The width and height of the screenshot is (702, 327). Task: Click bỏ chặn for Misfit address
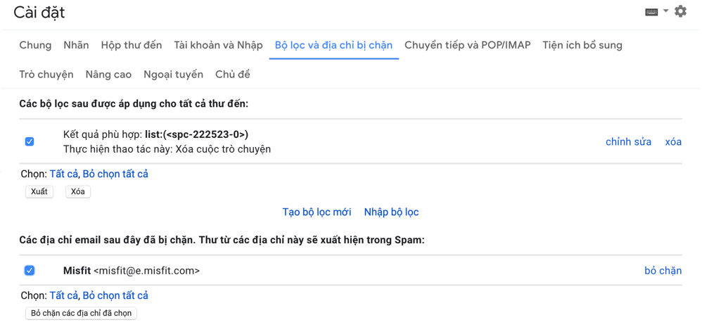[x=663, y=270]
